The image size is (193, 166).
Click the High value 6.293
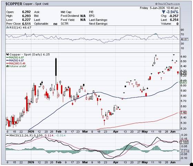click(26, 16)
